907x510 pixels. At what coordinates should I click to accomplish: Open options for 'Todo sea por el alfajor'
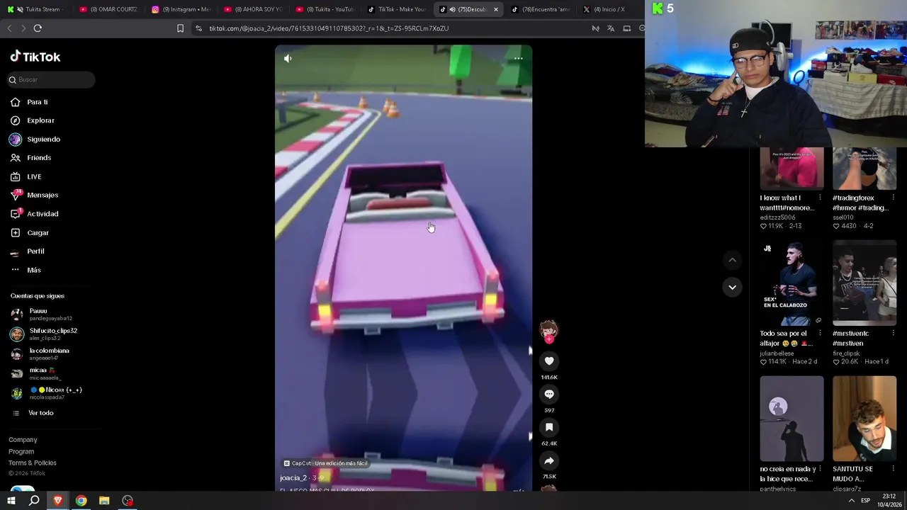point(820,334)
